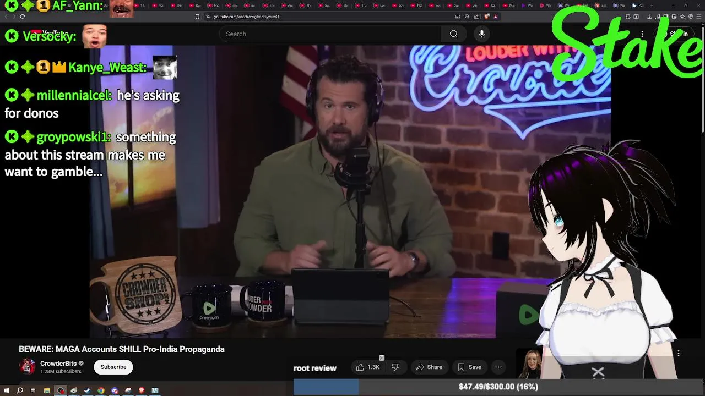Reload the page with the browser refresh icon
Screen dimensions: 705x396
coord(22,16)
